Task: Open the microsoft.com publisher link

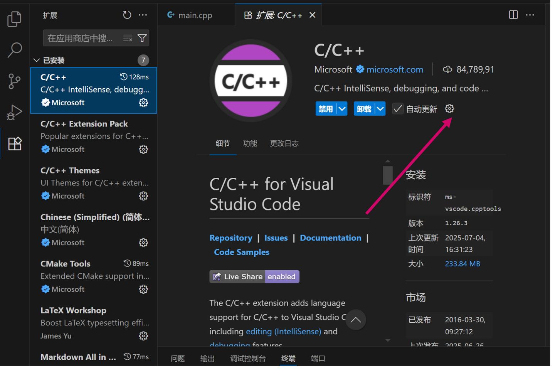Action: click(395, 69)
